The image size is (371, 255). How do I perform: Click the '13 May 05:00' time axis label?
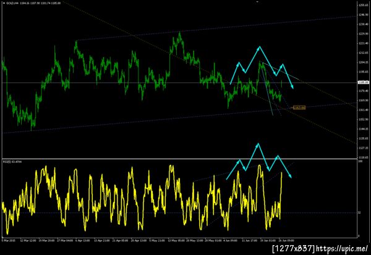click(176, 240)
